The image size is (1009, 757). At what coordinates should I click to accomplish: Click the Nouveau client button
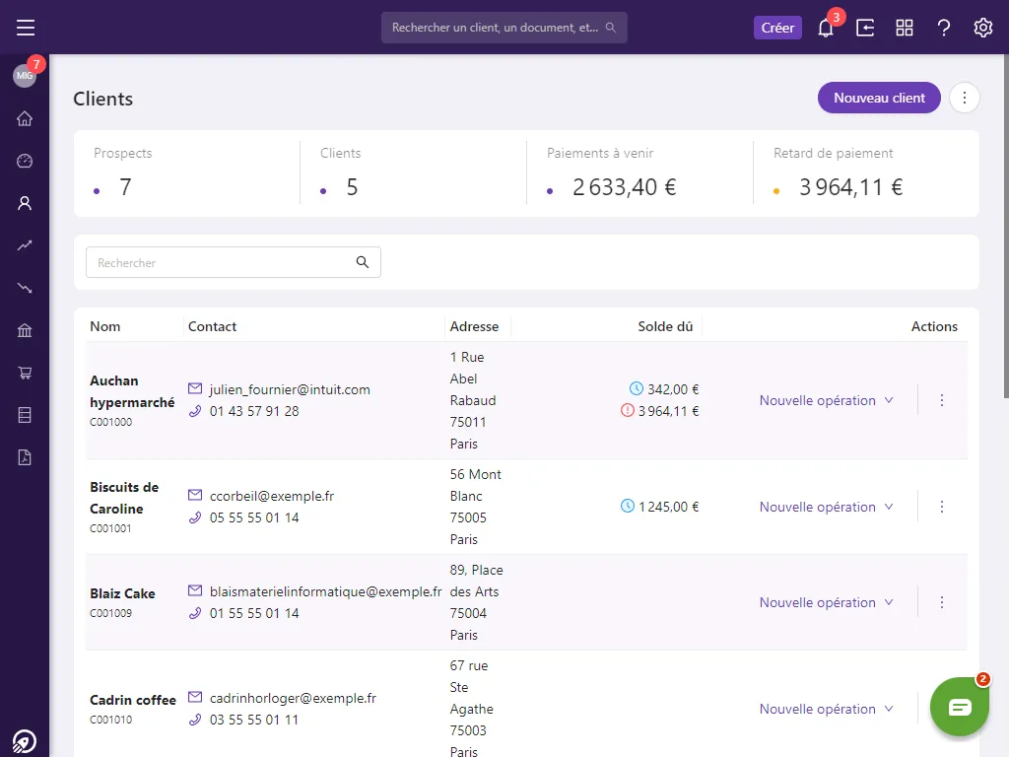pos(879,98)
